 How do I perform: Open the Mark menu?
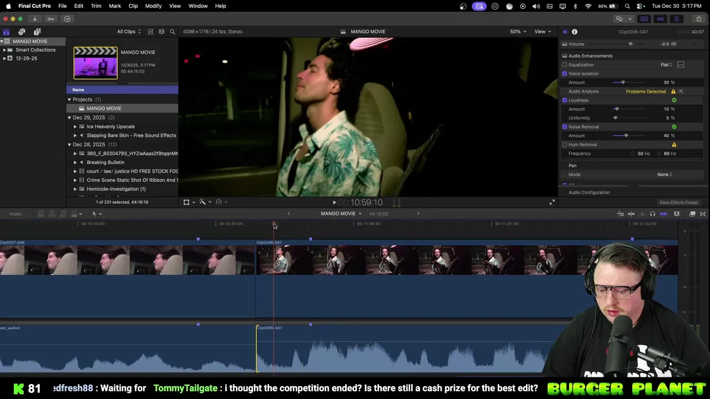[115, 6]
